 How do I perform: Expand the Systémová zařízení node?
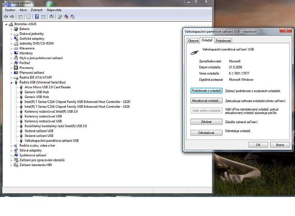coord(11,156)
